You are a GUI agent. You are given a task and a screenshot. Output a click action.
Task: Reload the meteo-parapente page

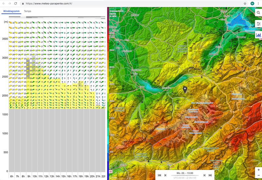(15, 3)
